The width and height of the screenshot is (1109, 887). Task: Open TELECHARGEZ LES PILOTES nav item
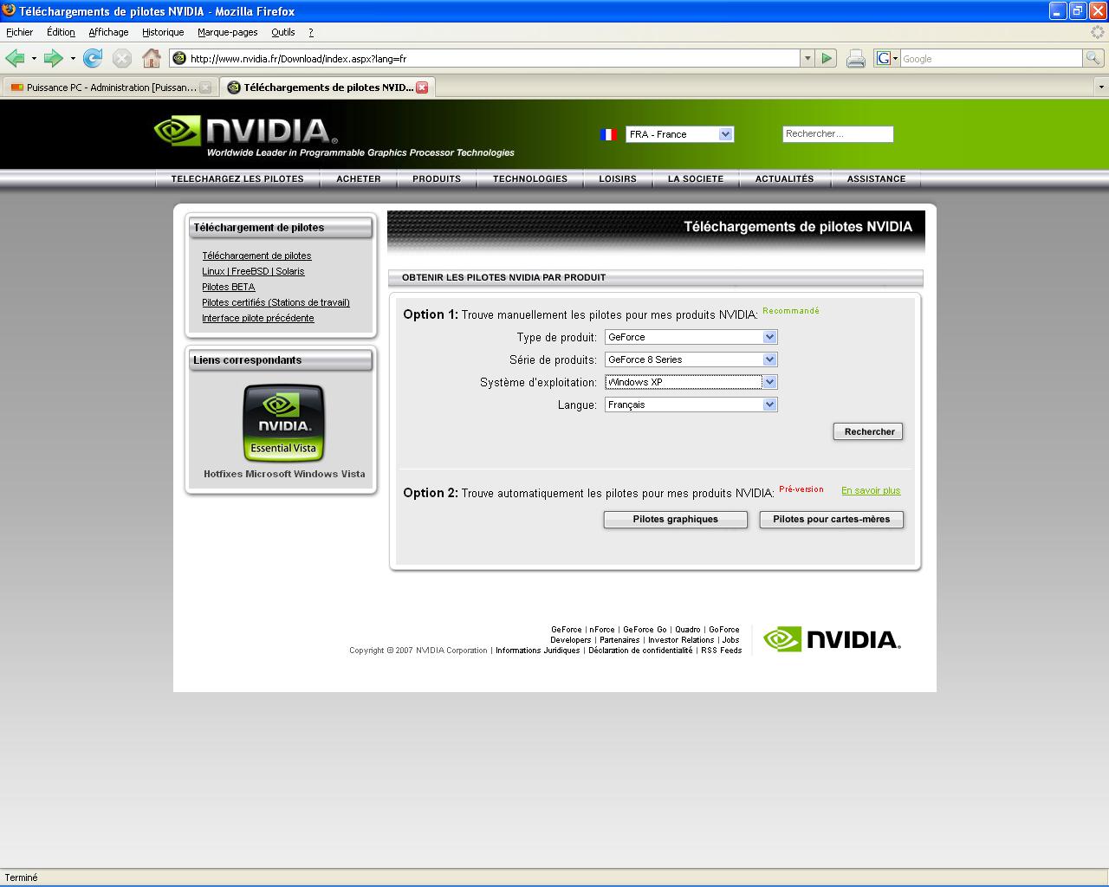pyautogui.click(x=237, y=178)
